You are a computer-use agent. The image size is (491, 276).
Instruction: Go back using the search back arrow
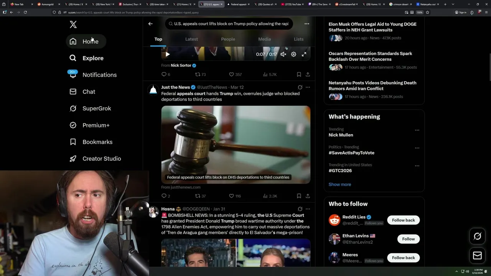[x=150, y=24]
